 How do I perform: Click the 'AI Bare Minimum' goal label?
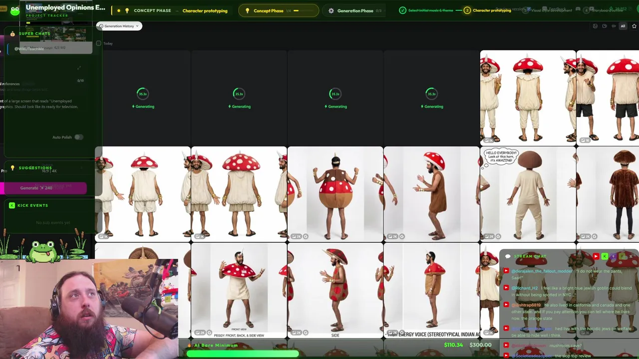point(216,345)
